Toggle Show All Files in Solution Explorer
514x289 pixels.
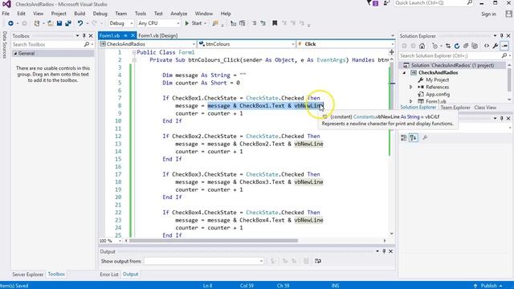[x=475, y=46]
